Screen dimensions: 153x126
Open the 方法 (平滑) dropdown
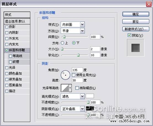(x=73, y=31)
